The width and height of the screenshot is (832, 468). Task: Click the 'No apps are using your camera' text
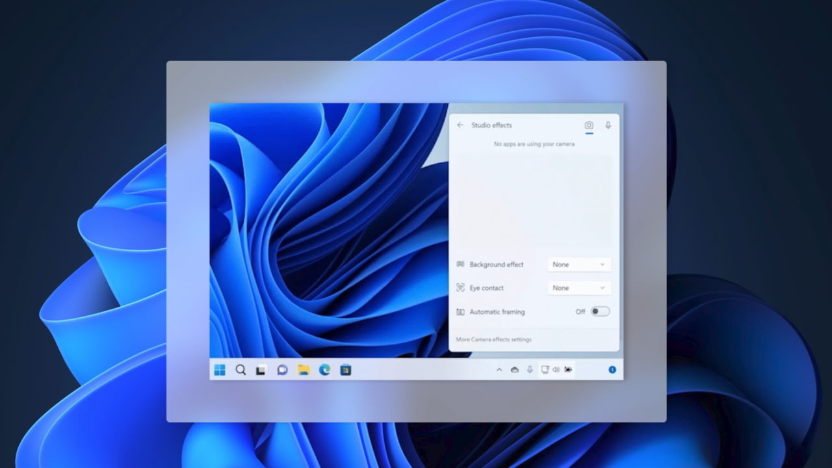click(534, 144)
